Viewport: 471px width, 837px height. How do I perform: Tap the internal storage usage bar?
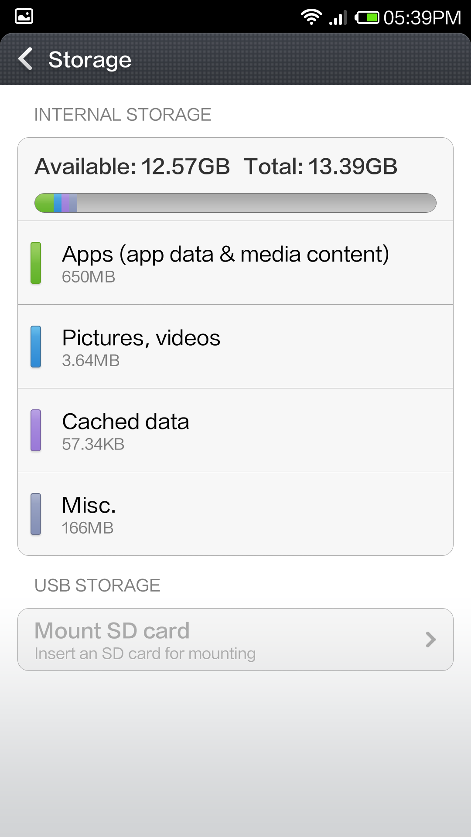[x=235, y=203]
